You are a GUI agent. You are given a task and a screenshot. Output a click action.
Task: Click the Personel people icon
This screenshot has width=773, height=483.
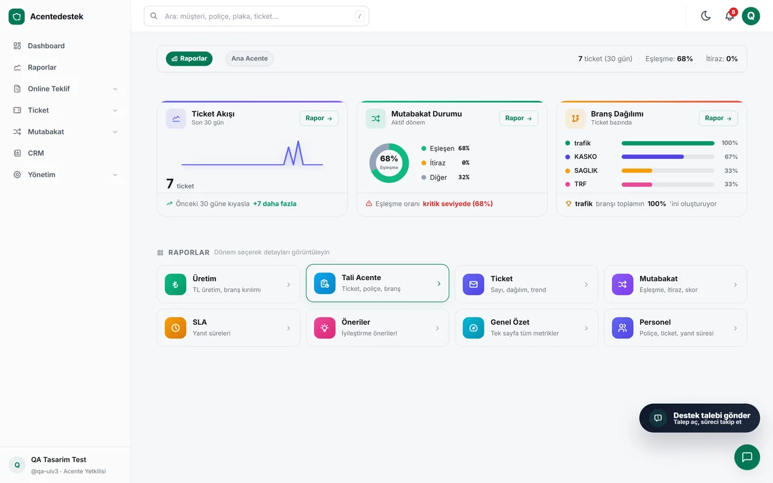point(623,328)
